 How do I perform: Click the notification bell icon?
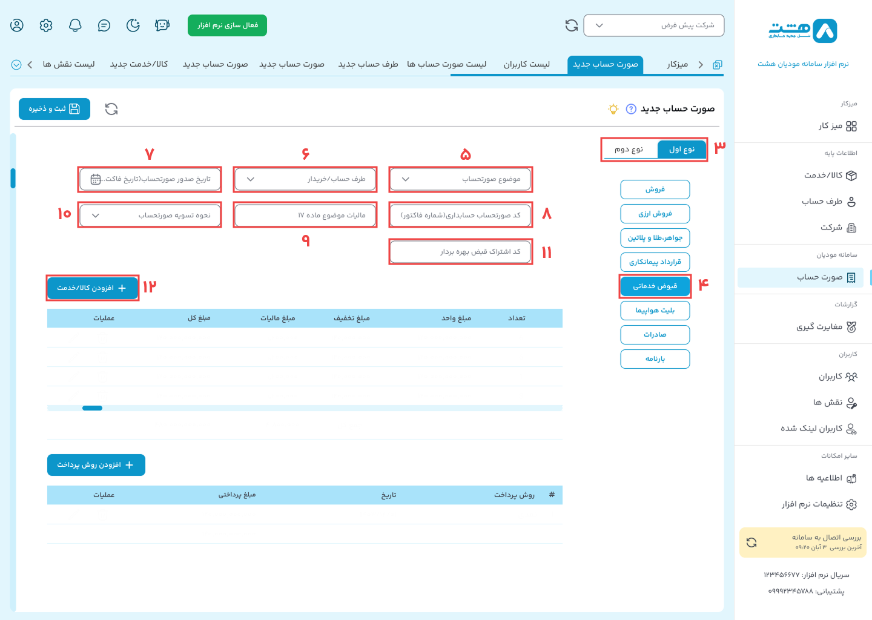(x=75, y=25)
